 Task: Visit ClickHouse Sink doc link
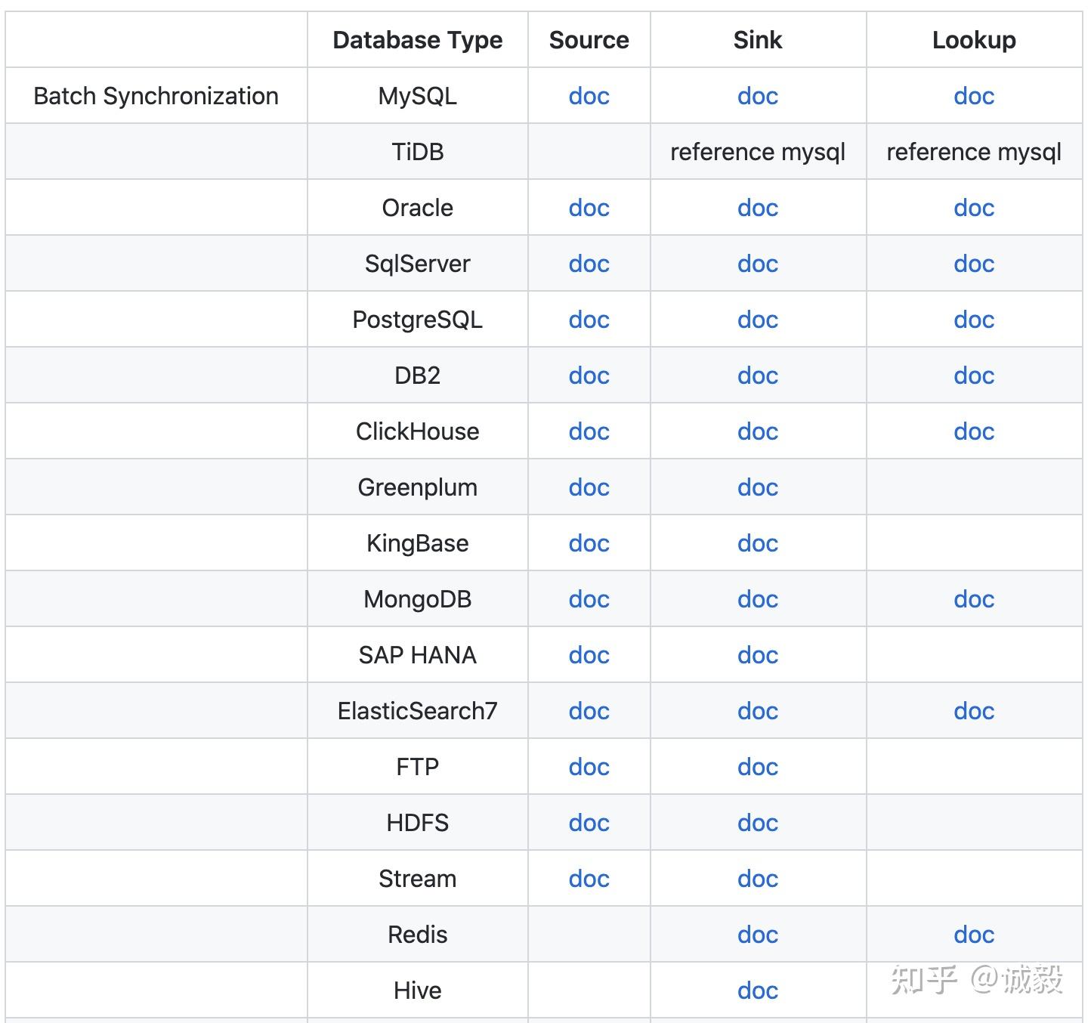pos(758,431)
